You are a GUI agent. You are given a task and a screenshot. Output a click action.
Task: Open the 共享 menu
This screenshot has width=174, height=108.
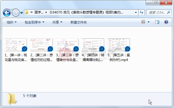click(57, 22)
